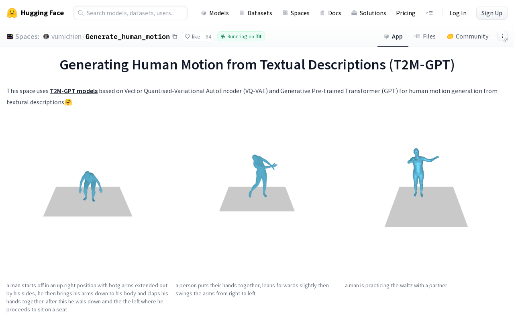Switch to the Files tab
The image size is (514, 321).
(x=425, y=37)
